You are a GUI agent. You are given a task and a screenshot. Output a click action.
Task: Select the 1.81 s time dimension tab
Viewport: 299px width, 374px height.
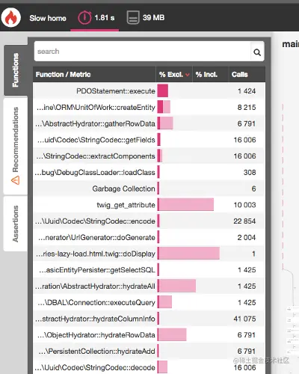95,19
